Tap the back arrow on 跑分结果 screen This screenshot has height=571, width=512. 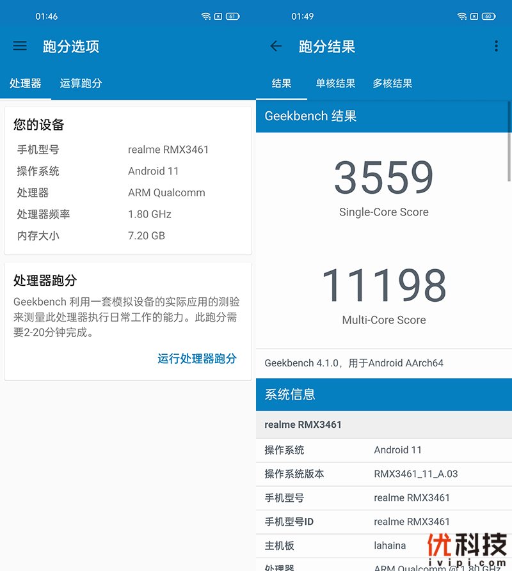pyautogui.click(x=276, y=46)
